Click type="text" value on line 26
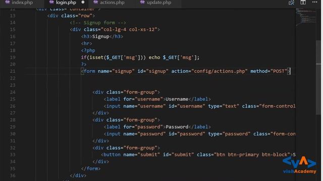This screenshot has width=323, height=181. pos(231,106)
